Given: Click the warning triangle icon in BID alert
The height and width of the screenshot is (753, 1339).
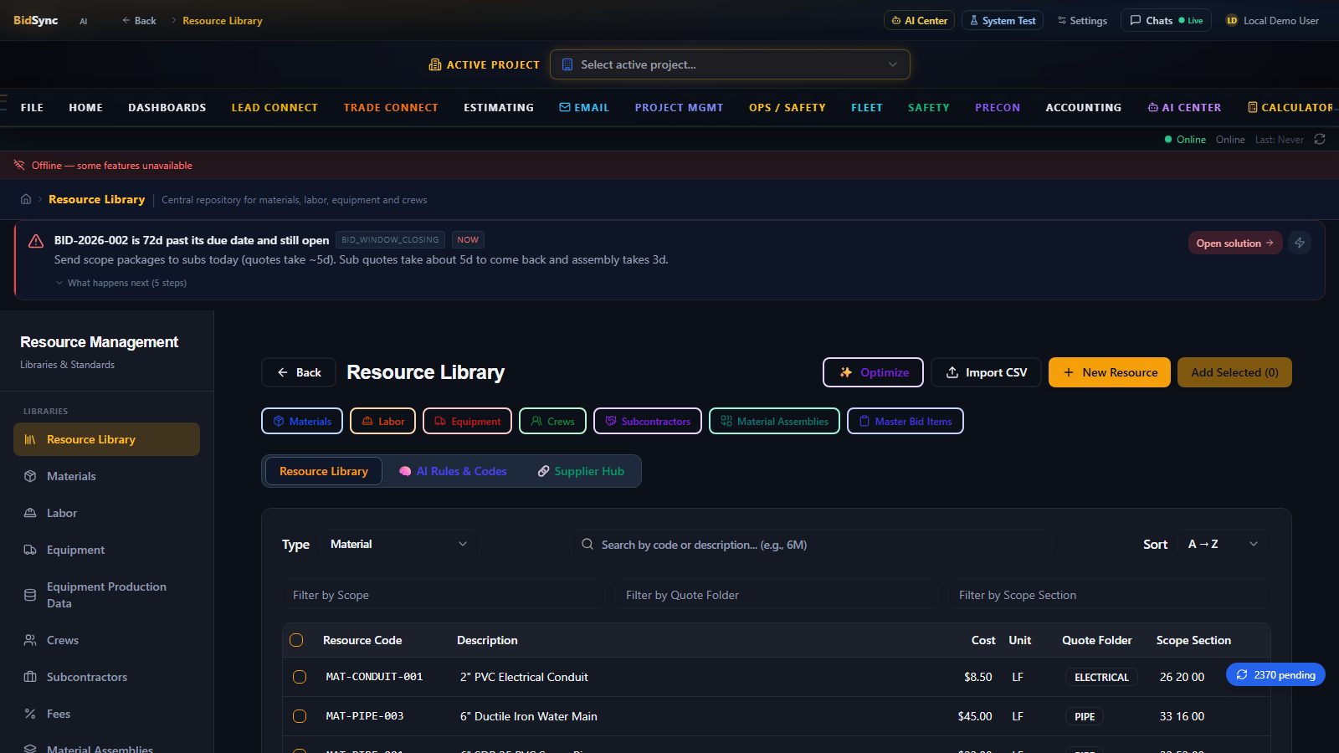Looking at the screenshot, I should pyautogui.click(x=36, y=241).
